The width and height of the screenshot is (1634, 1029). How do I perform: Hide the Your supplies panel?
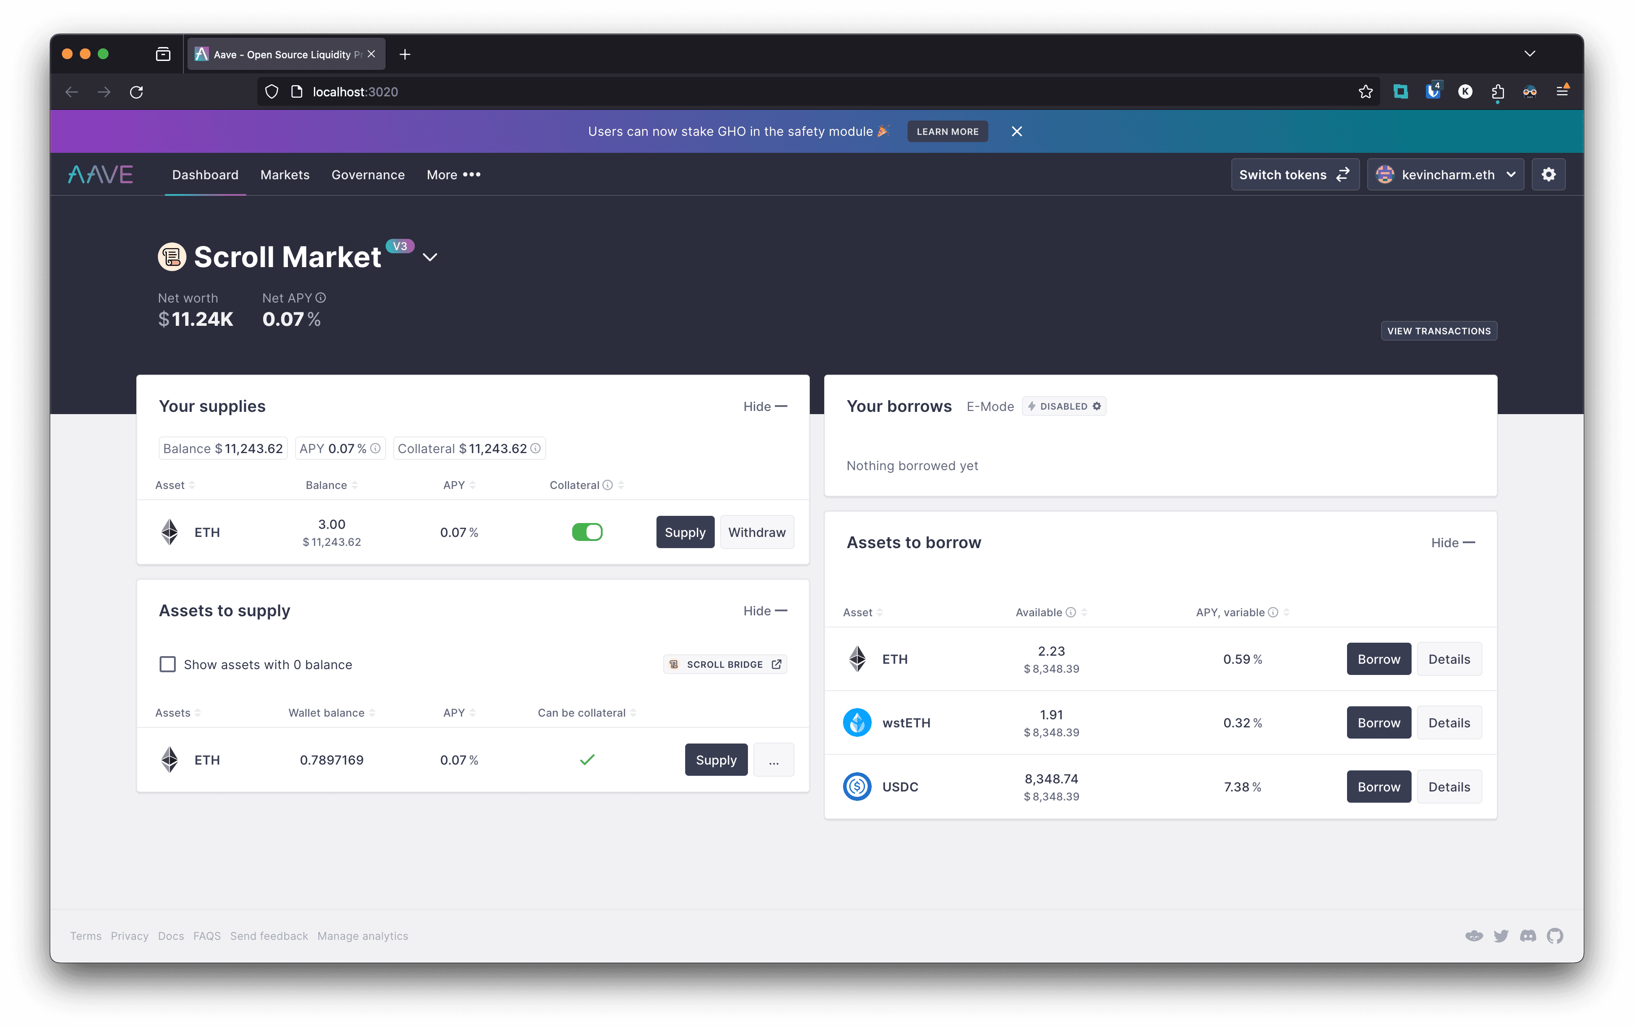(765, 406)
